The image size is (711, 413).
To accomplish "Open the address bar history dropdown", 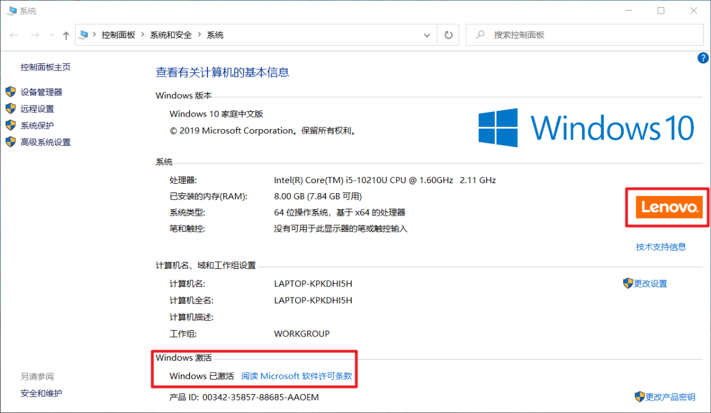I will [427, 35].
